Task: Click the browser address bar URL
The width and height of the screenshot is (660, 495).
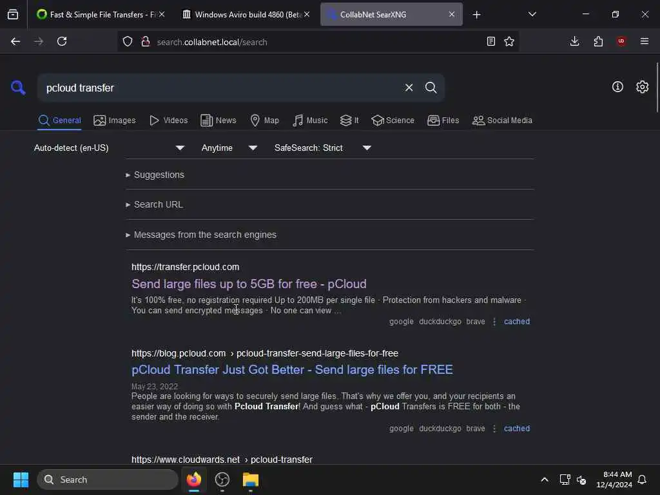Action: (x=211, y=42)
